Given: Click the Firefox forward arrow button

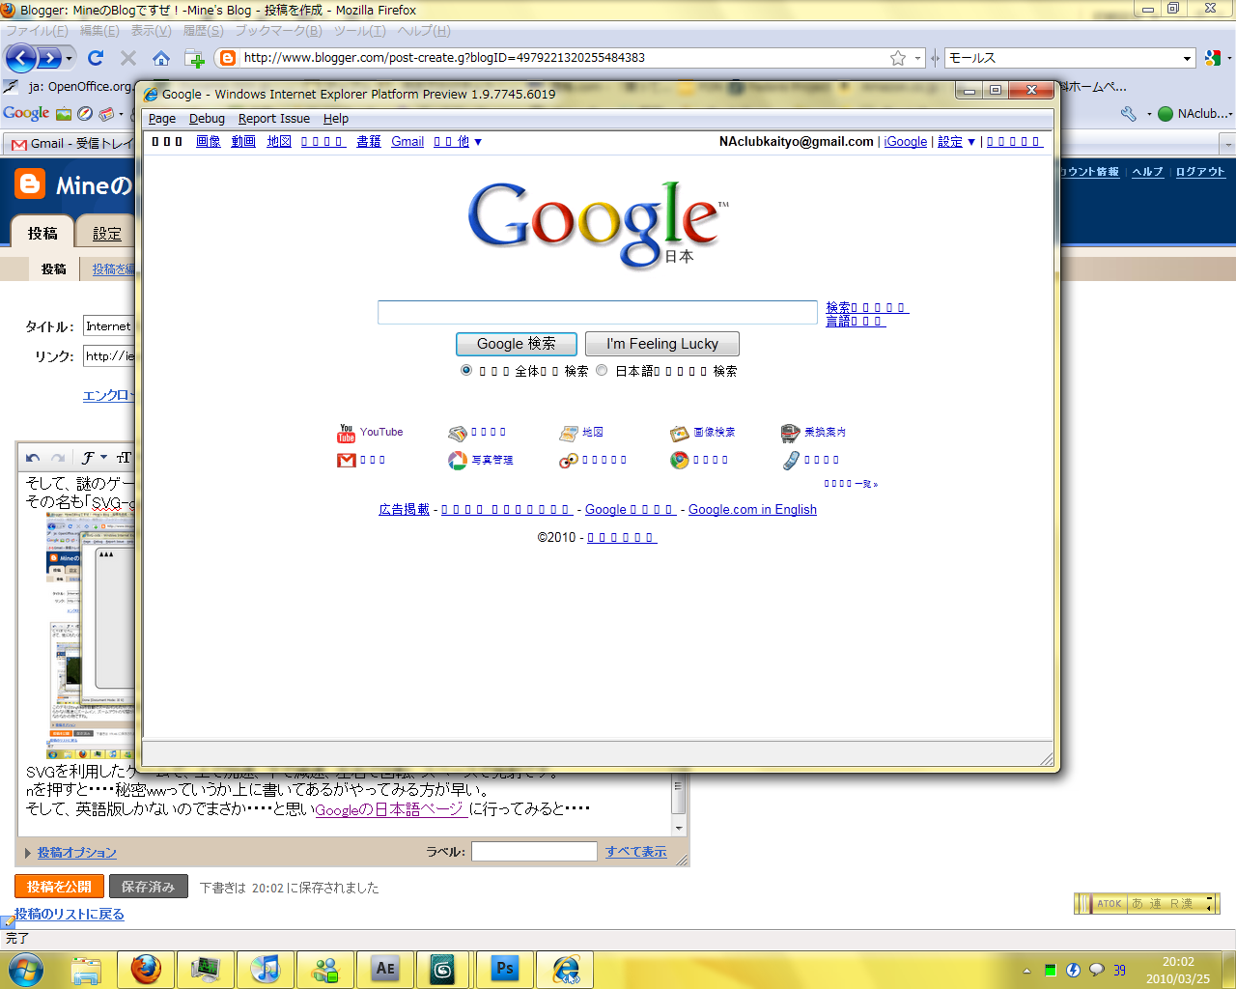Looking at the screenshot, I should 48,58.
